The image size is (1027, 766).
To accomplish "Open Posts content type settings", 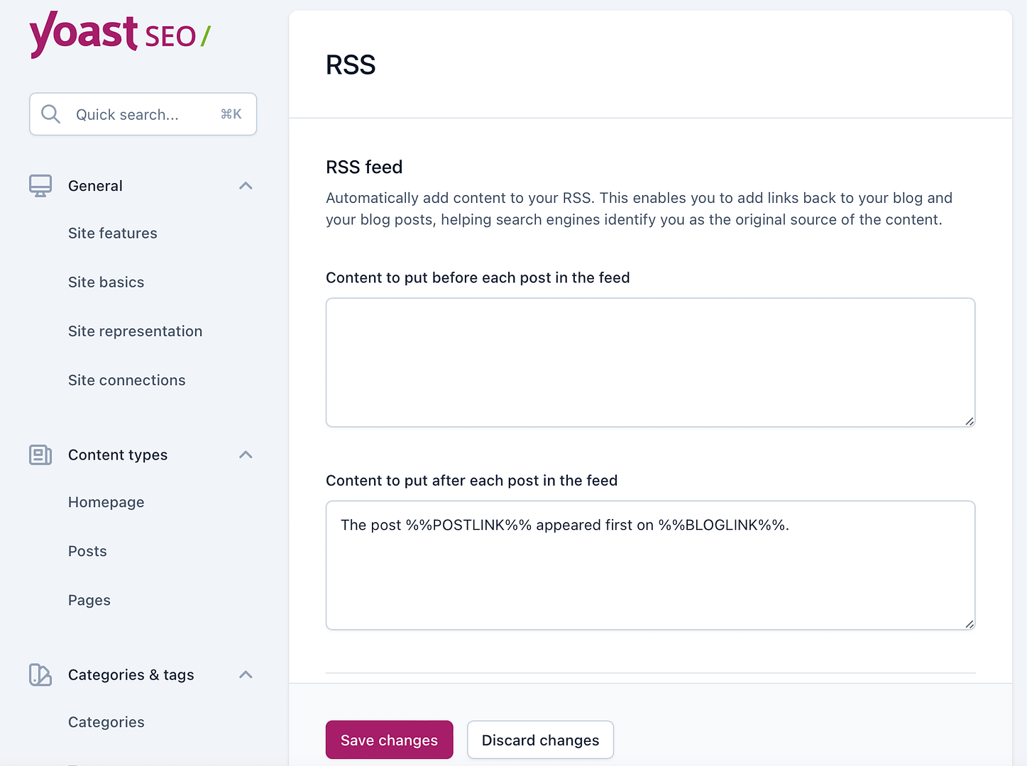I will [87, 550].
